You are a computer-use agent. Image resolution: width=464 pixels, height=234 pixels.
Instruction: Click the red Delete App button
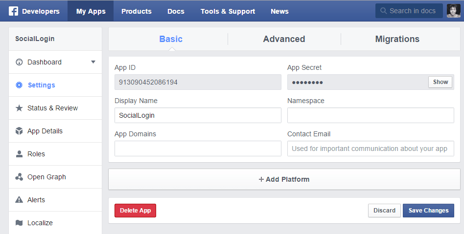135,211
